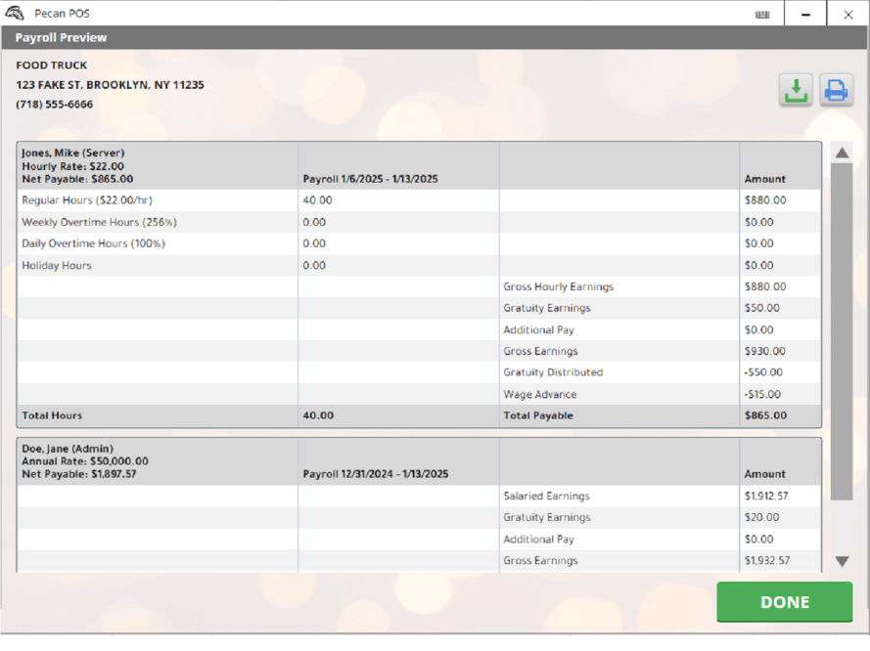The width and height of the screenshot is (870, 651).
Task: Click the vertical scrollbar thumb
Action: pos(841,330)
